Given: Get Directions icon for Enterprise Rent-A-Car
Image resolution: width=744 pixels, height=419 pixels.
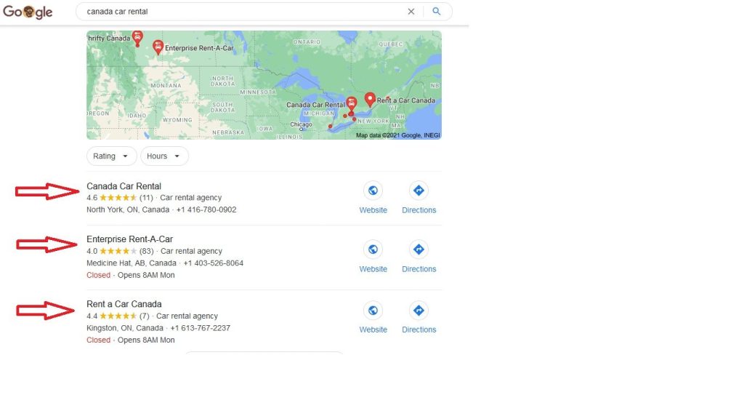Looking at the screenshot, I should (418, 250).
